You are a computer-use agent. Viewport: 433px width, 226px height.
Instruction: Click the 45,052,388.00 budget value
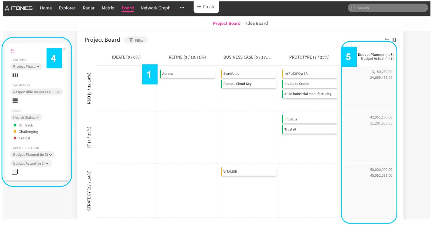tap(381, 176)
